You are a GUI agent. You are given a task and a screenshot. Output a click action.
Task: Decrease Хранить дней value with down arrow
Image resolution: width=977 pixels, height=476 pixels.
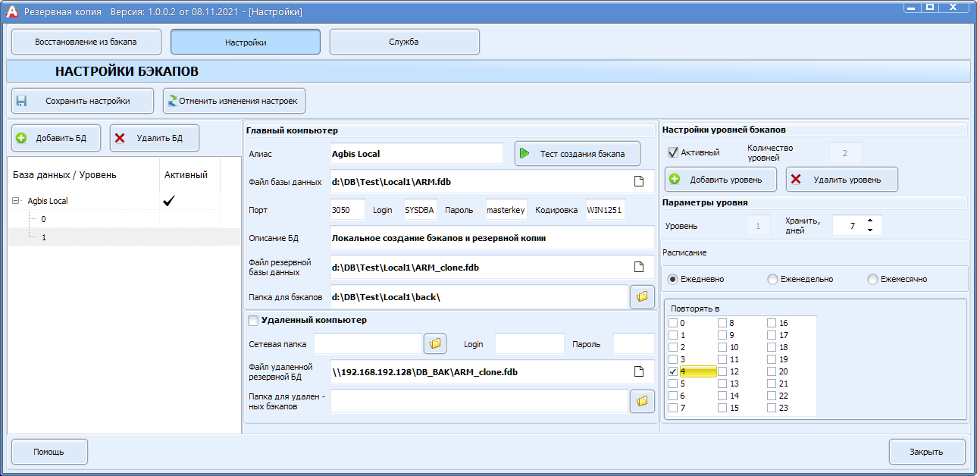[x=870, y=230]
